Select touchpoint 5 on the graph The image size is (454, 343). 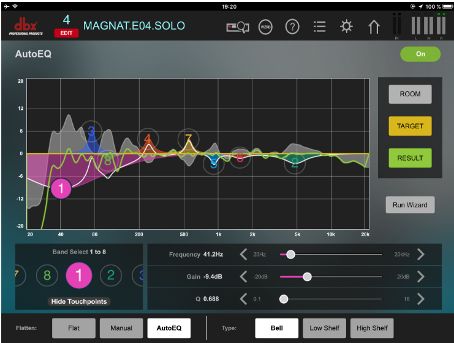pyautogui.click(x=214, y=164)
